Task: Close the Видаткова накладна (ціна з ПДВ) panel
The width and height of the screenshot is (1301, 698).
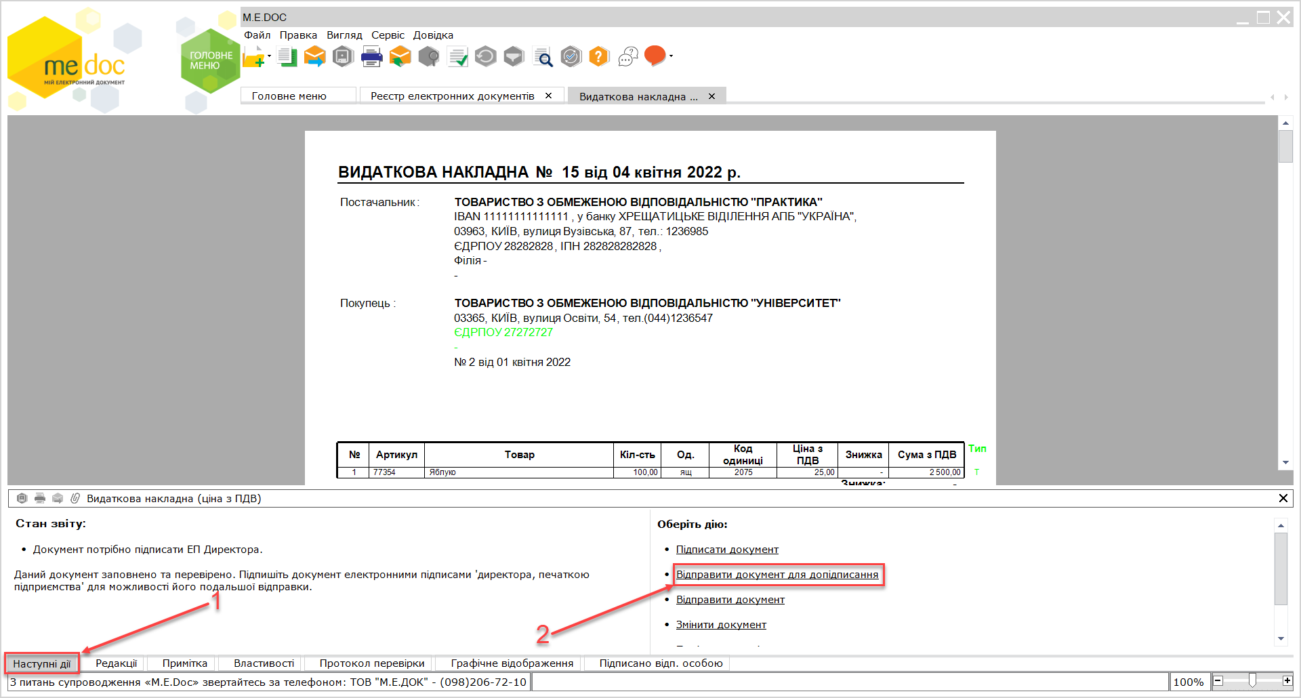Action: coord(1283,498)
